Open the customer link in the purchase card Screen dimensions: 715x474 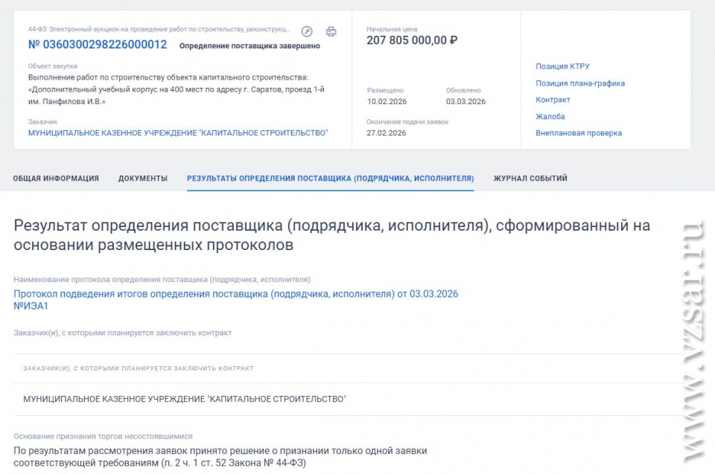[x=178, y=132]
